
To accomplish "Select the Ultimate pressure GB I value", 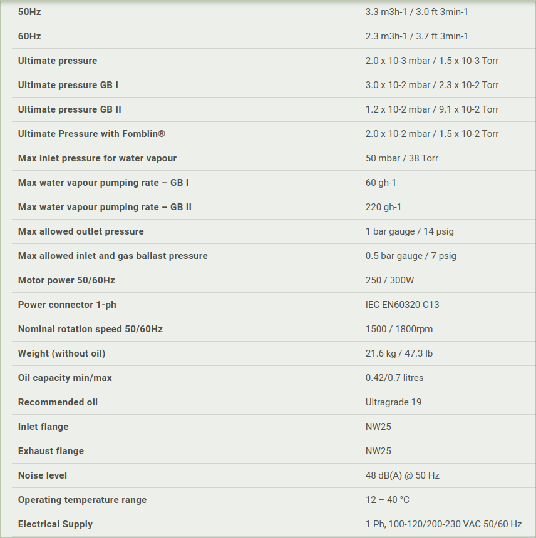I will click(431, 85).
